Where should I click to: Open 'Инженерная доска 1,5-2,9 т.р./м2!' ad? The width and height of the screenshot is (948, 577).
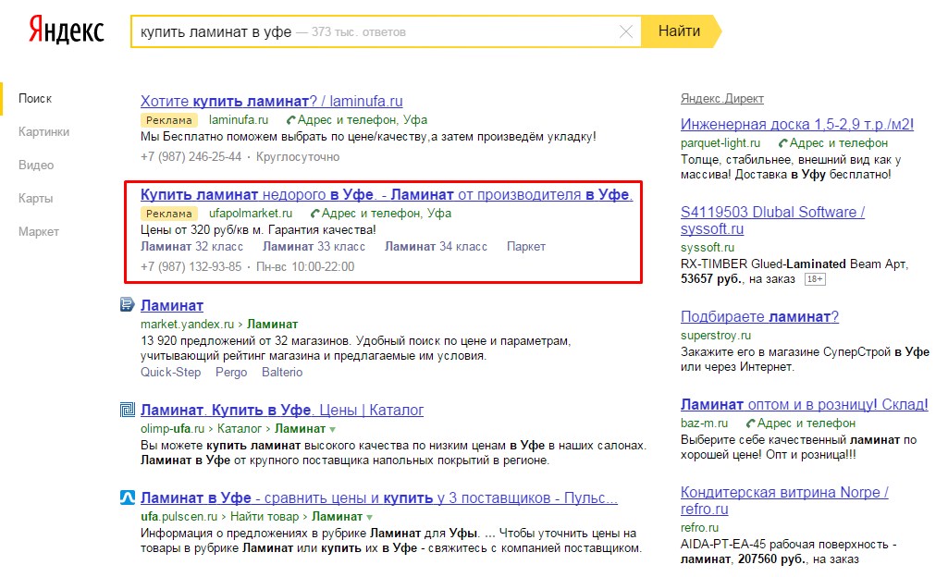tap(797, 125)
